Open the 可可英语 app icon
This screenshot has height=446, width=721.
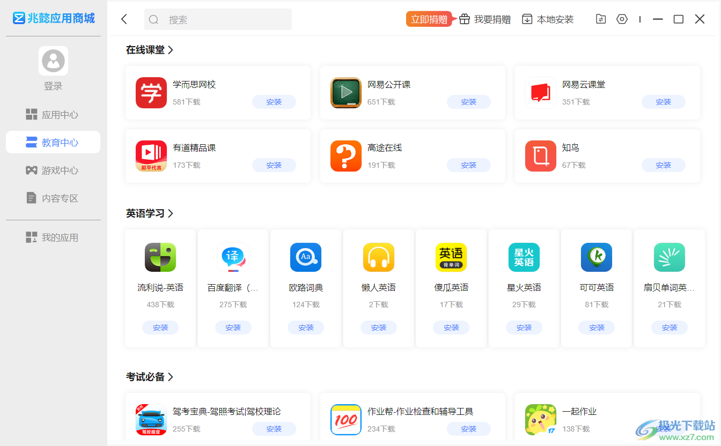(597, 257)
